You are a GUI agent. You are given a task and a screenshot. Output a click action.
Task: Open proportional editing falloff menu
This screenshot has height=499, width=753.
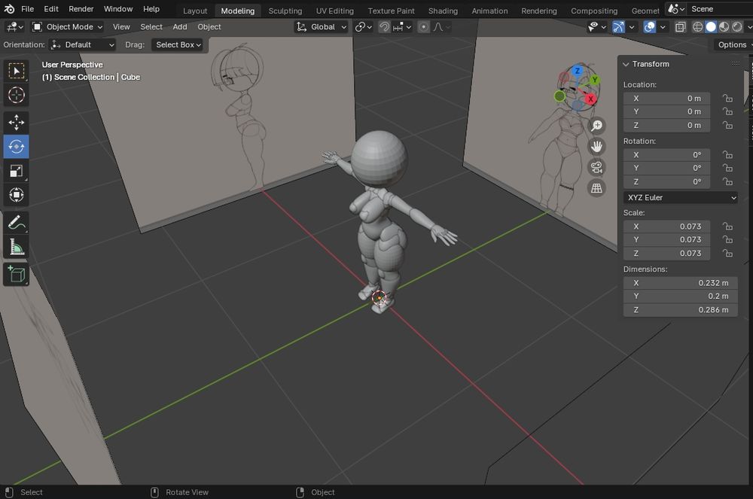coord(441,27)
